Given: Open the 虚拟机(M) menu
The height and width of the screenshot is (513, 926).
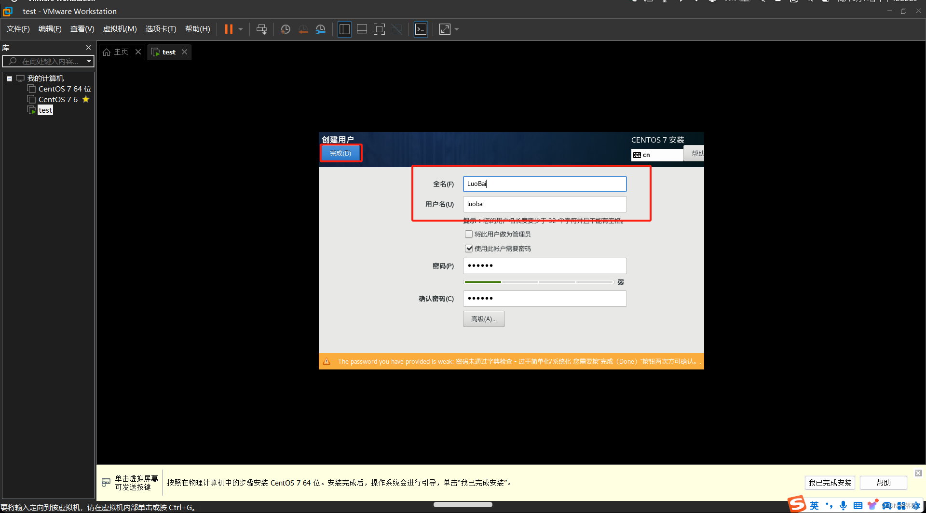Looking at the screenshot, I should (120, 29).
